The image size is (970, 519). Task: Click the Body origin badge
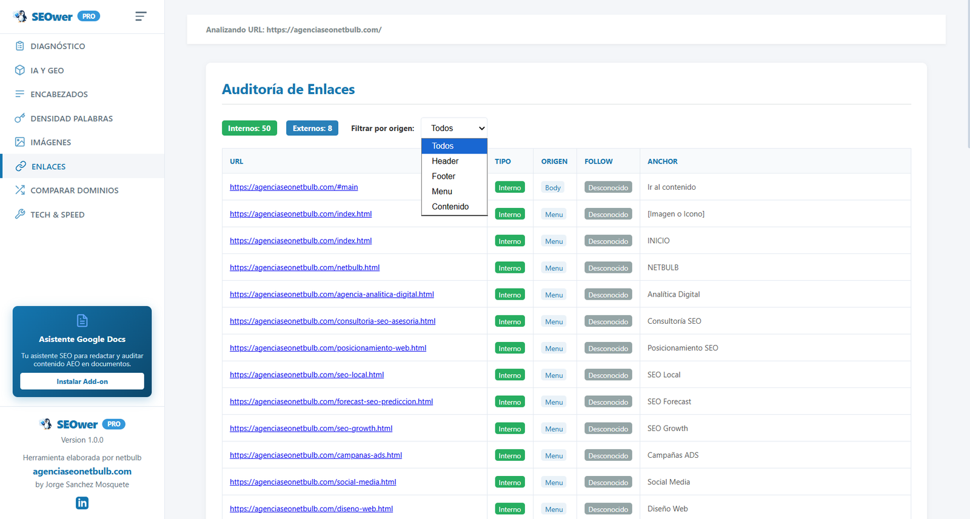tap(553, 187)
